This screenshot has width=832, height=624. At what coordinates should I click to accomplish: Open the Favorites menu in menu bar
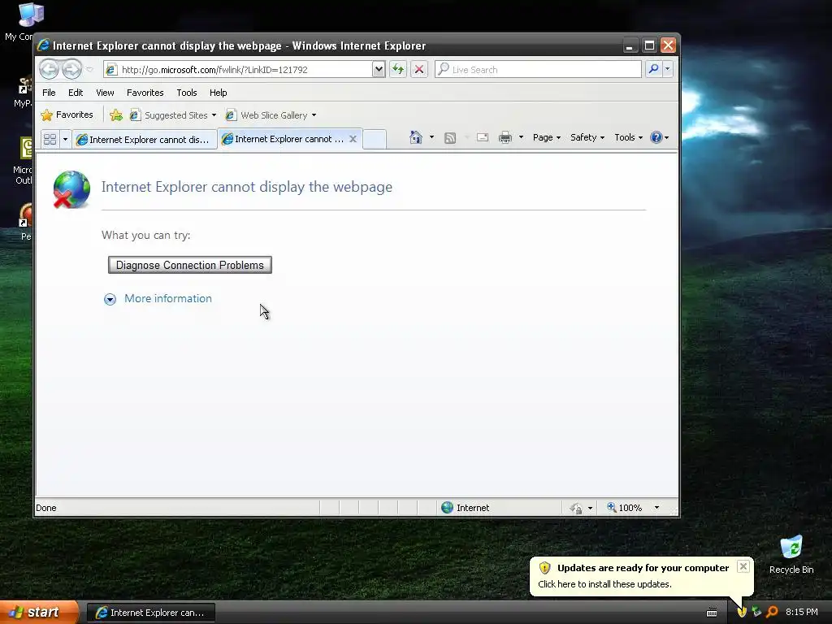145,93
